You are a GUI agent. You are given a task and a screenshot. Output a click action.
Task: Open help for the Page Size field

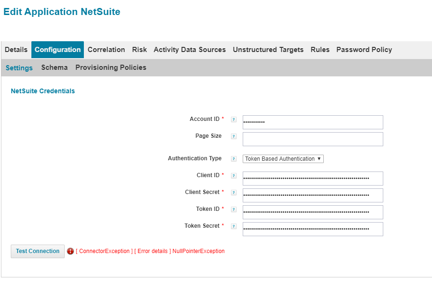[x=233, y=136]
